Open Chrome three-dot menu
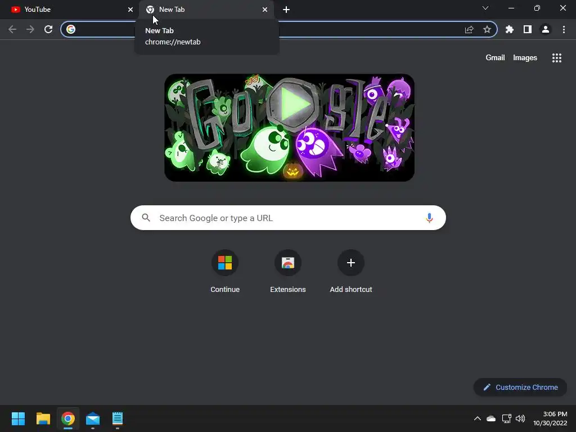The width and height of the screenshot is (576, 432). tap(564, 29)
